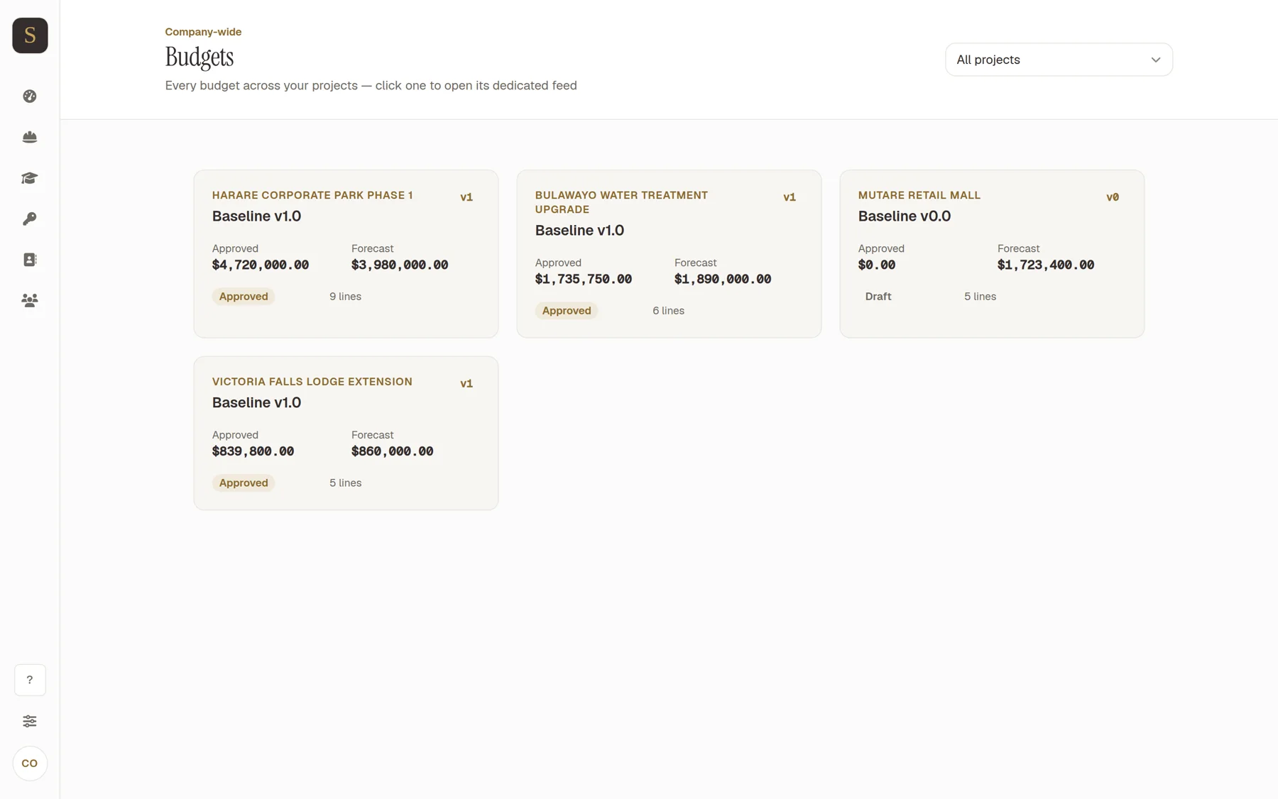Click the $860,000.00 forecast amount
Screen dimensions: 1278x799
point(392,451)
